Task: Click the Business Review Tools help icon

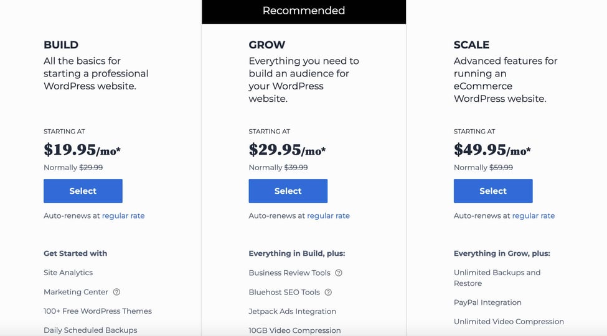Action: 339,273
